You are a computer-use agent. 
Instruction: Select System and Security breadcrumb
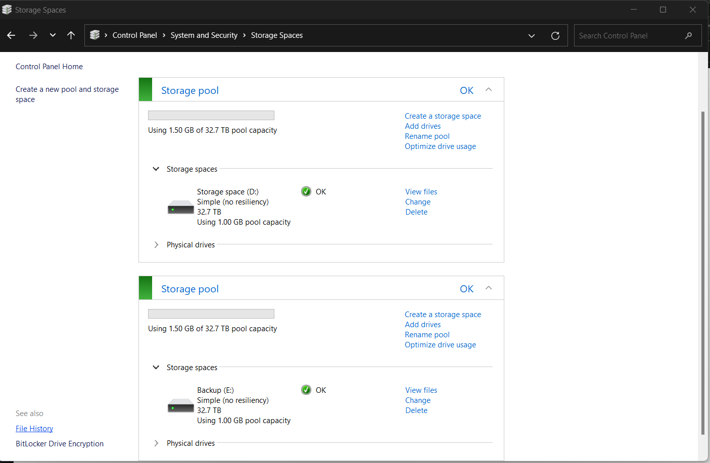click(x=204, y=35)
